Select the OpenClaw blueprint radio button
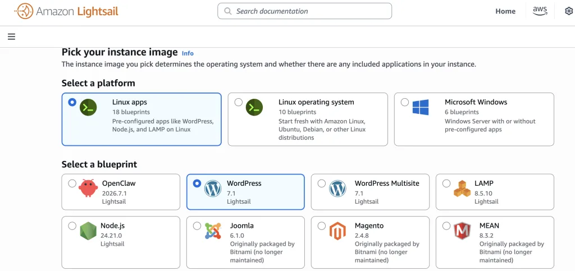Screen dimensions: 575x271 [72, 183]
